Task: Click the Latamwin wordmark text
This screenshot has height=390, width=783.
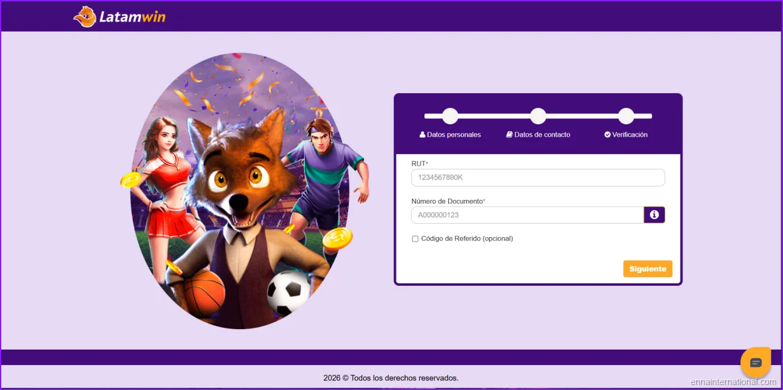Action: coord(132,17)
